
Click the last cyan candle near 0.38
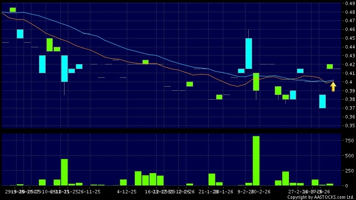[322, 101]
